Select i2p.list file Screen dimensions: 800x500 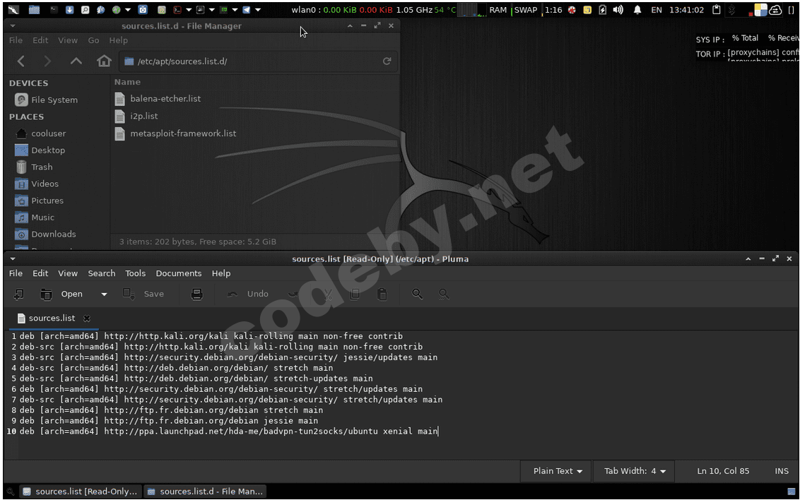pos(136,117)
